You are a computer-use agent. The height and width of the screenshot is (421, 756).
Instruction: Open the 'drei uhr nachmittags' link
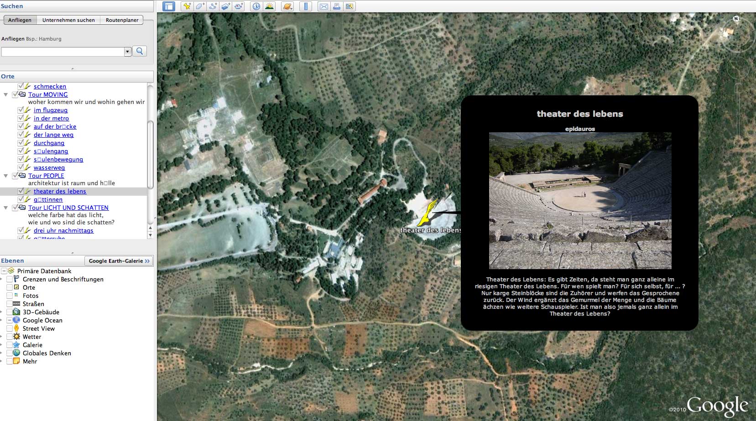point(63,230)
